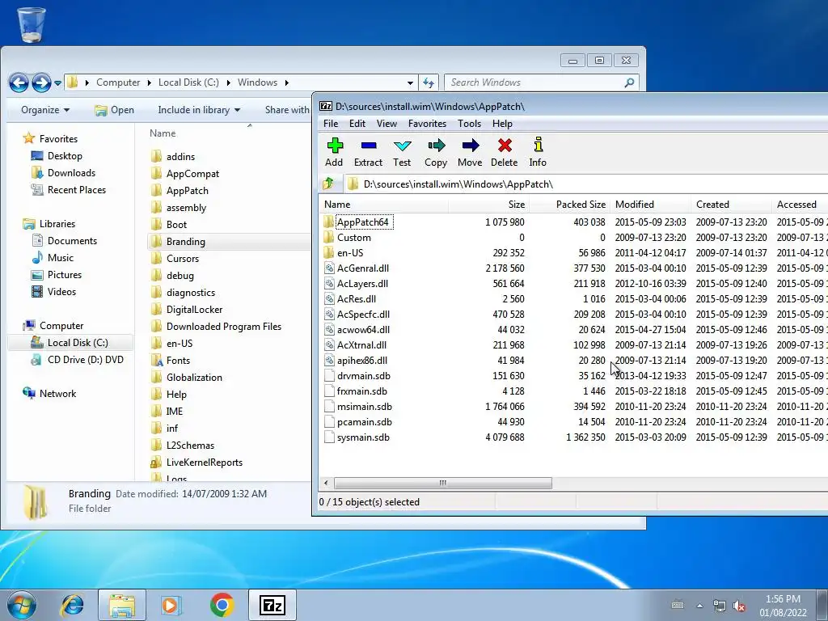Screen dimensions: 828x621
Task: Open the Edit menu in 7-Zip
Action: (357, 124)
